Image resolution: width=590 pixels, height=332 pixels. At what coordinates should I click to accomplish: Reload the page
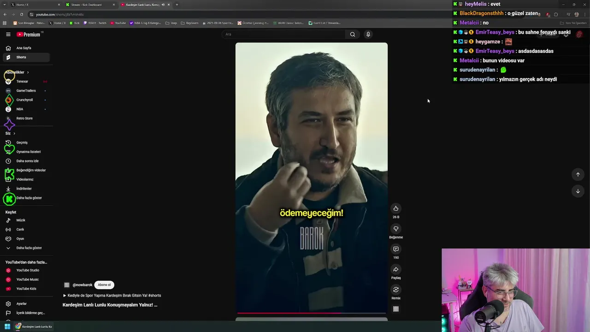coord(22,14)
